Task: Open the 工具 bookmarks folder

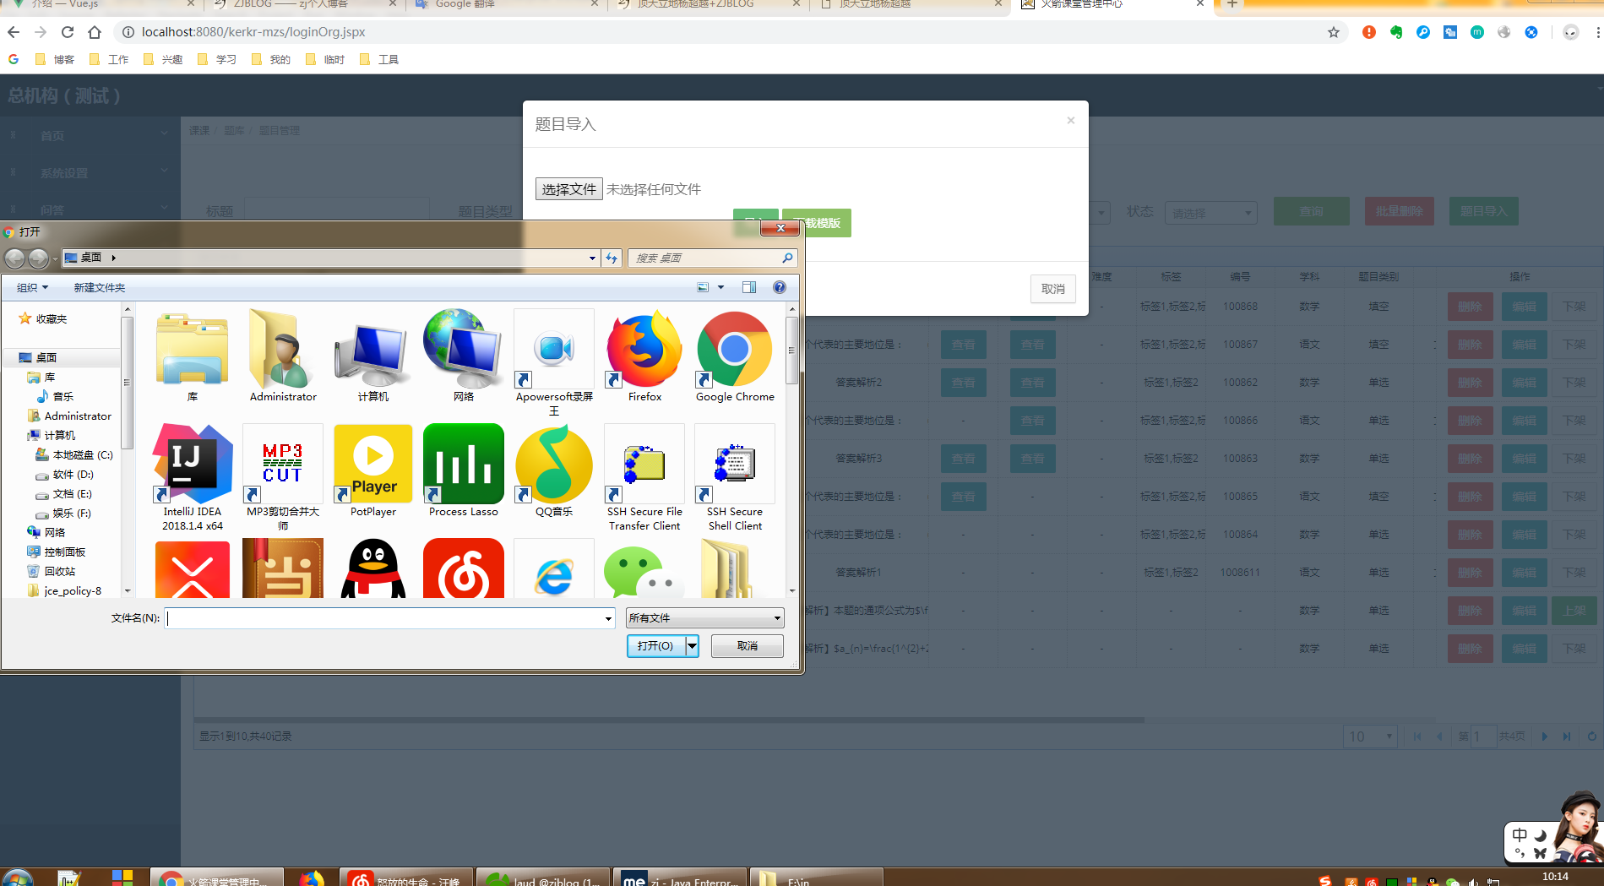Action: tap(379, 59)
